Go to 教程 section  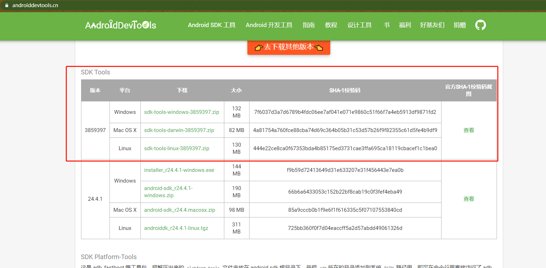point(331,25)
